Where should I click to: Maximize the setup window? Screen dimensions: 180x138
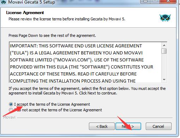[x=155, y=2]
